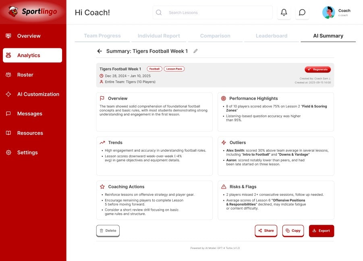Image resolution: width=363 pixels, height=261 pixels.
Task: Click the Settings gear icon
Action: coord(8,152)
